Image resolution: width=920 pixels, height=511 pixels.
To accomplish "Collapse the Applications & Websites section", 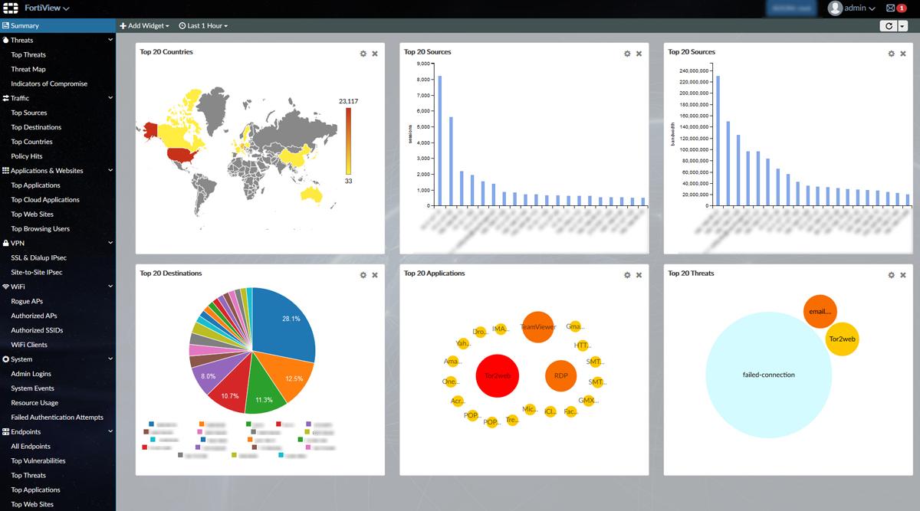I will point(110,171).
